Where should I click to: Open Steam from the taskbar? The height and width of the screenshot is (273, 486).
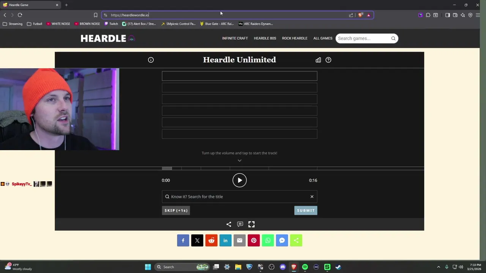point(338,267)
